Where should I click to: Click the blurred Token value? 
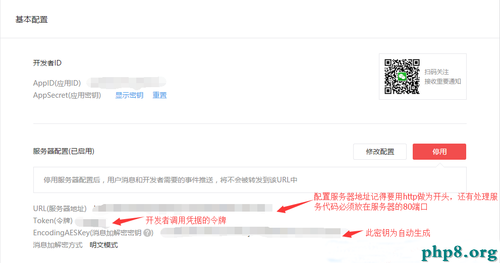tap(90, 222)
